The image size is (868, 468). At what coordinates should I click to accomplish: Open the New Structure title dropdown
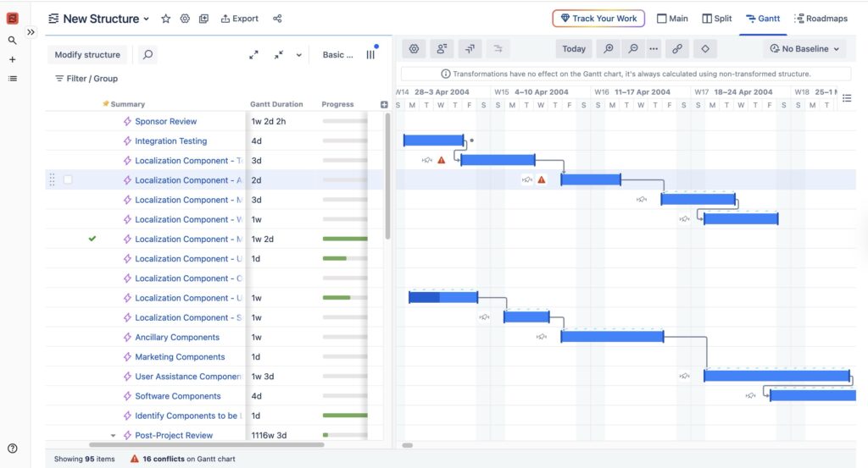click(x=146, y=19)
